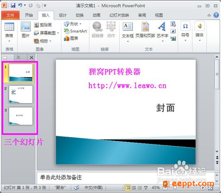The width and height of the screenshot is (221, 193).
Task: Switch to the Animations (动画) tab
Action: pyautogui.click(x=96, y=15)
